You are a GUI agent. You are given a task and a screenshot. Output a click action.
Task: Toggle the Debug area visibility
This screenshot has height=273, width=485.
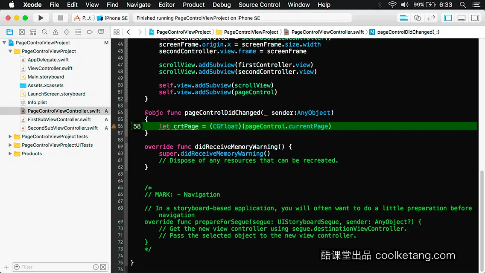tap(462, 18)
